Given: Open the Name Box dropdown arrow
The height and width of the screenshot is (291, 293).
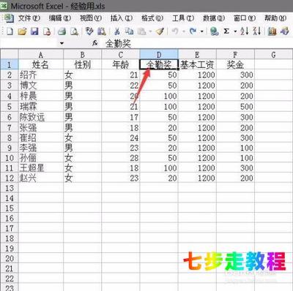Looking at the screenshot, I should pos(62,44).
